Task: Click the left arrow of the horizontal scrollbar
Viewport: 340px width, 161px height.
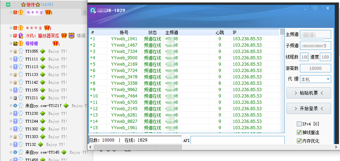Action: [91, 147]
